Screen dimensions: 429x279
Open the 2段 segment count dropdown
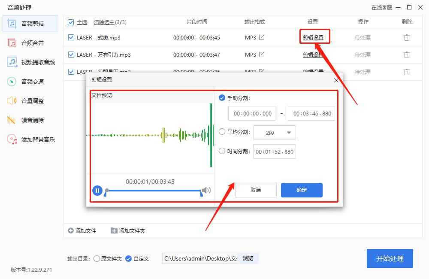[x=275, y=132]
